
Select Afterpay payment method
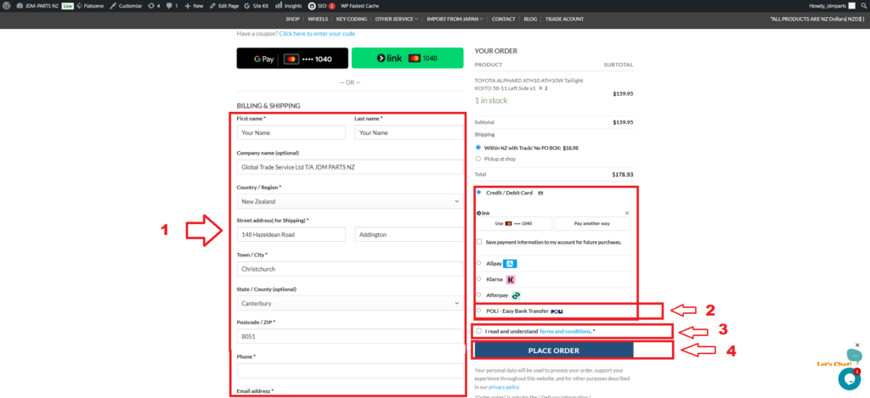pos(478,295)
